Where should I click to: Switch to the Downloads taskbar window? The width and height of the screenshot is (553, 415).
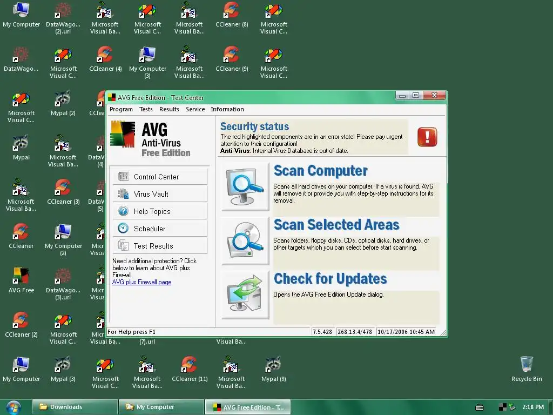(x=75, y=407)
